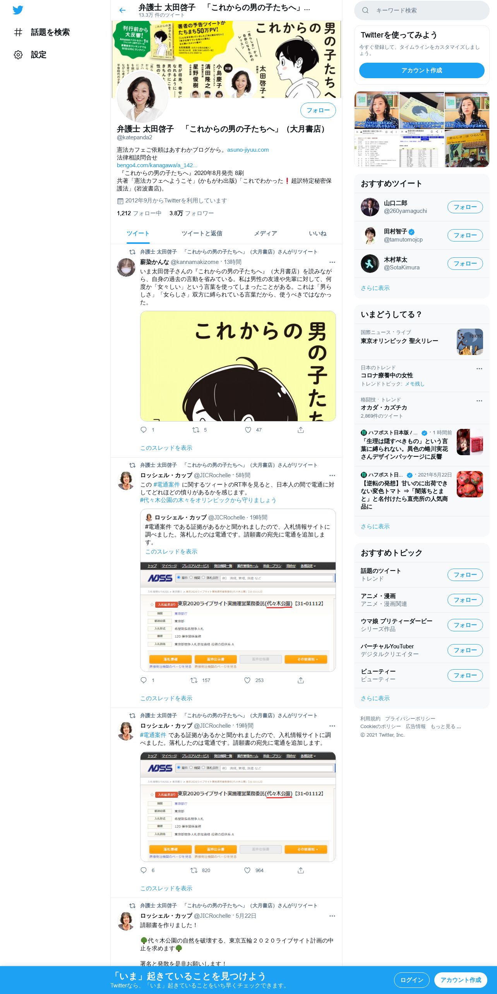Like the tweet with 253 likes
497x994 pixels.
[247, 680]
